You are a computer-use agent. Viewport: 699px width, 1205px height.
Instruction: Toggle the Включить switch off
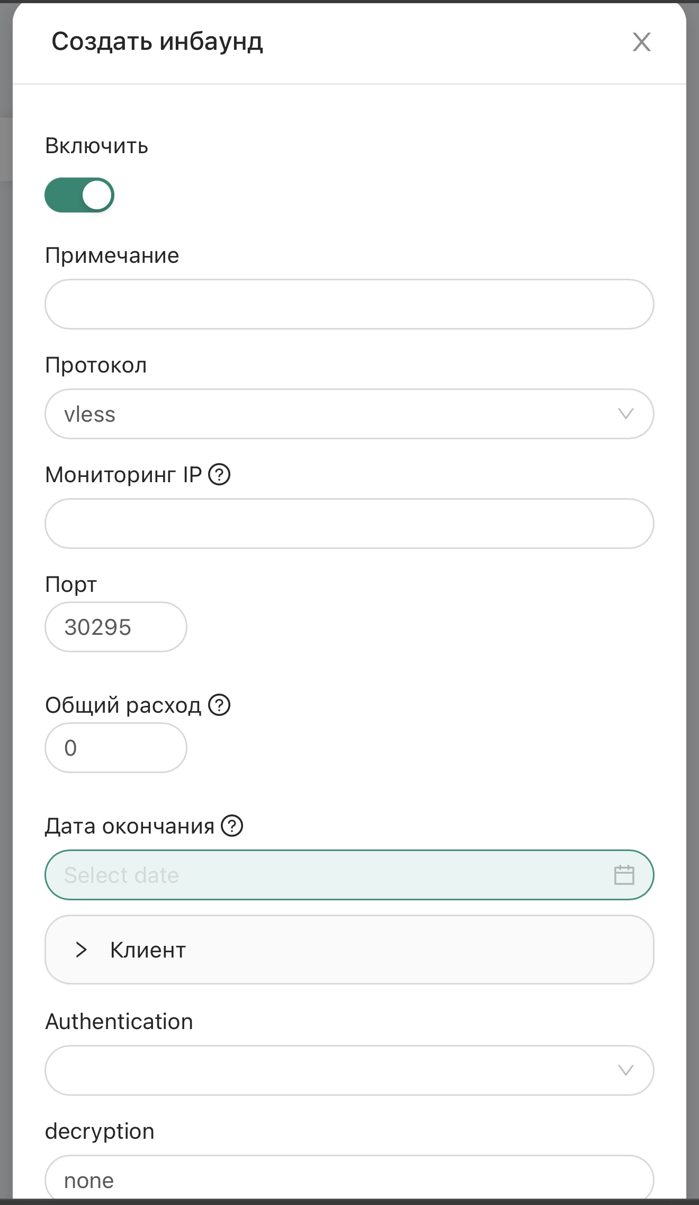79,195
